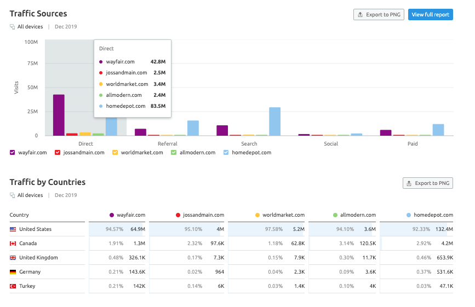Open View full report
The image size is (475, 307).
tap(430, 15)
